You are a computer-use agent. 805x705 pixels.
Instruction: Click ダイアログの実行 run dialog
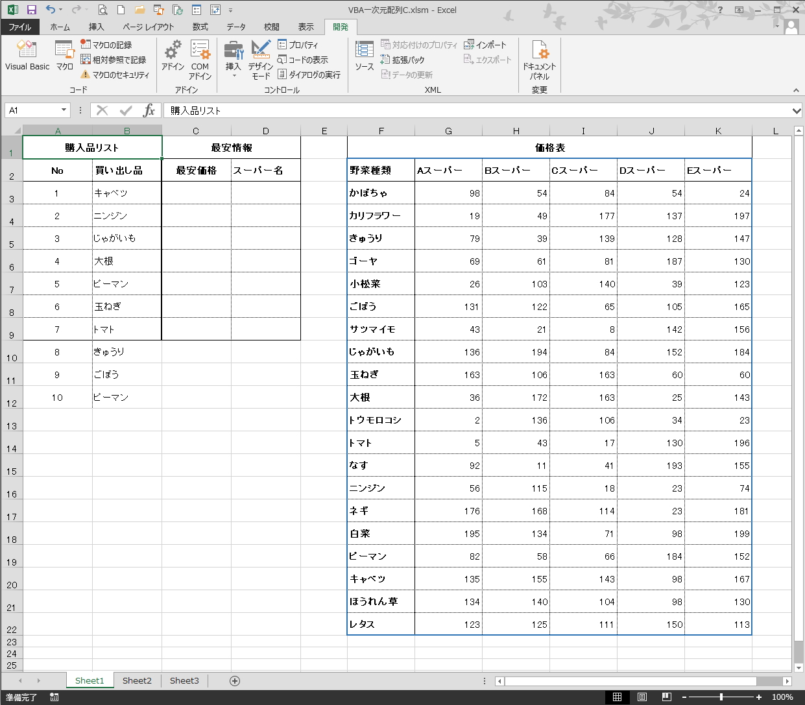click(309, 75)
